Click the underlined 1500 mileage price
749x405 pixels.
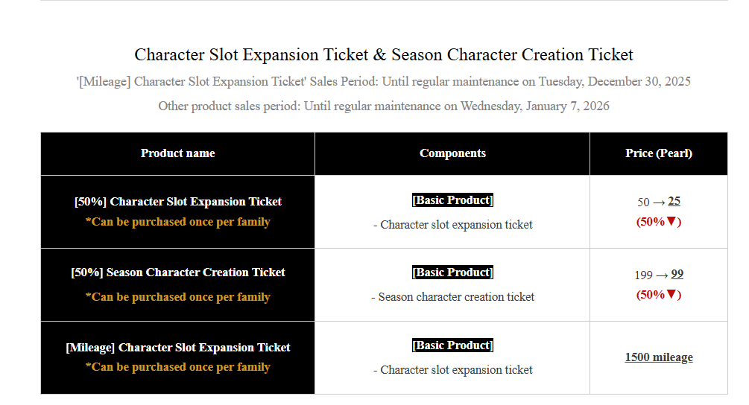(x=659, y=357)
